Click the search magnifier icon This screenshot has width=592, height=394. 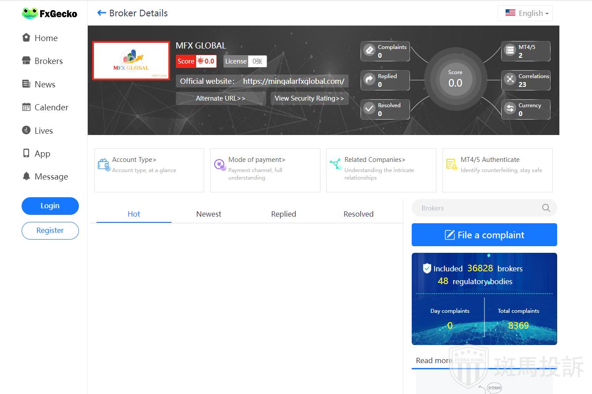[546, 208]
